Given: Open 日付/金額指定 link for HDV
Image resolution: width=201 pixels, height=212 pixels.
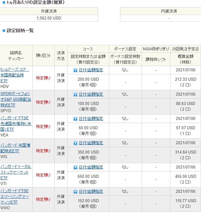Looking at the screenshot, I should click(91, 70).
